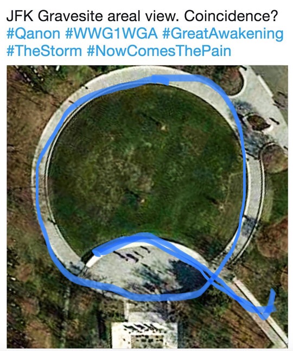293x351 pixels.
Task: Click the thick blue mark atop the Q
Action: pyautogui.click(x=160, y=80)
